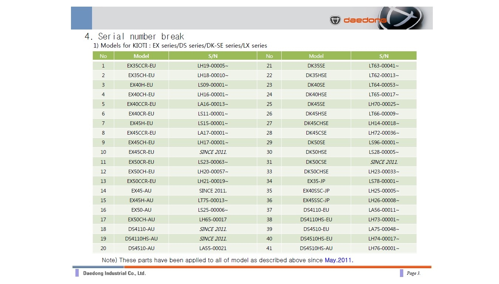Click the Daedong logo emblem in the header

335,20
